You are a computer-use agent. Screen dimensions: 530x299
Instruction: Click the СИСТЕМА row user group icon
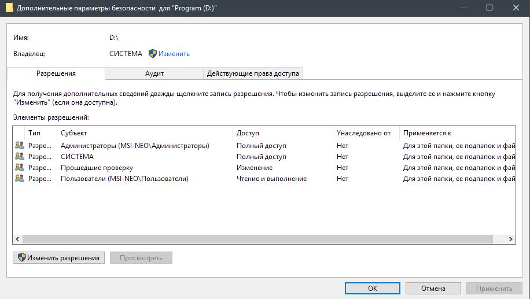click(x=20, y=156)
